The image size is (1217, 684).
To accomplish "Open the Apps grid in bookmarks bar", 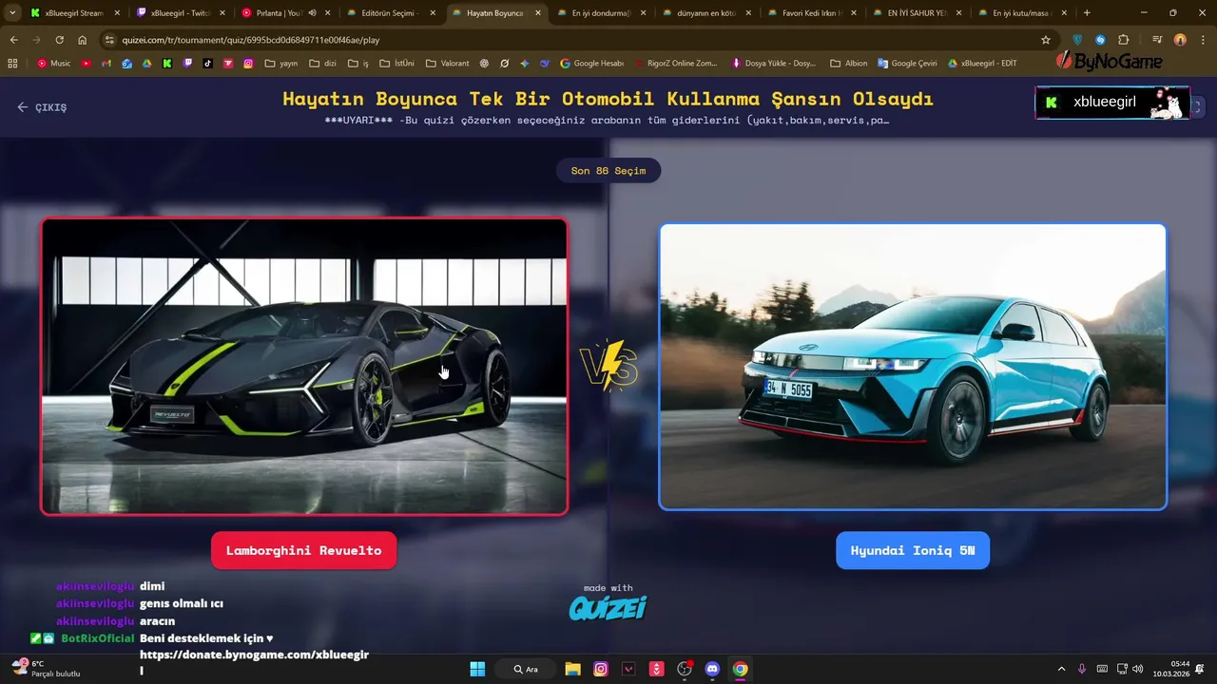I will point(12,63).
